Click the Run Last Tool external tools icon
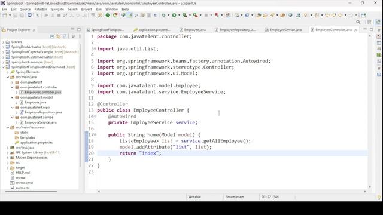Screen dimensions: 383x215 click(196, 15)
